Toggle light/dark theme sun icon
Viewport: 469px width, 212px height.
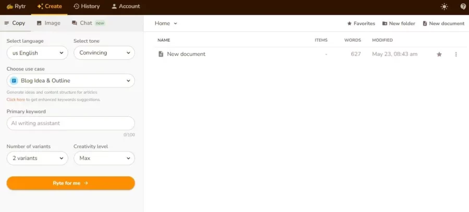pos(444,7)
